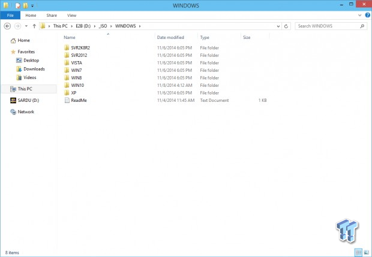Screen dimensions: 372x257
Task: Select the XP folder icon
Action: pyautogui.click(x=67, y=93)
